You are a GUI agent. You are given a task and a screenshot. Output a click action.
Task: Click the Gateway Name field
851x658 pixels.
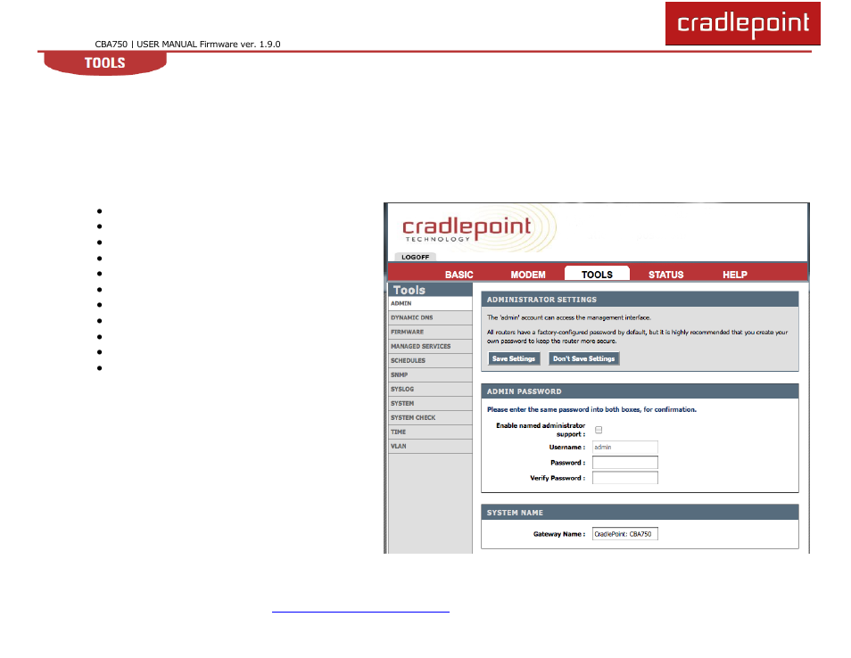[x=624, y=534]
